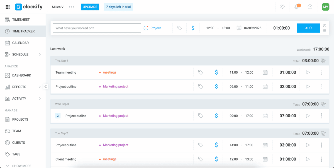
Task: Click the tag icon in the new entry bar
Action: (179, 28)
